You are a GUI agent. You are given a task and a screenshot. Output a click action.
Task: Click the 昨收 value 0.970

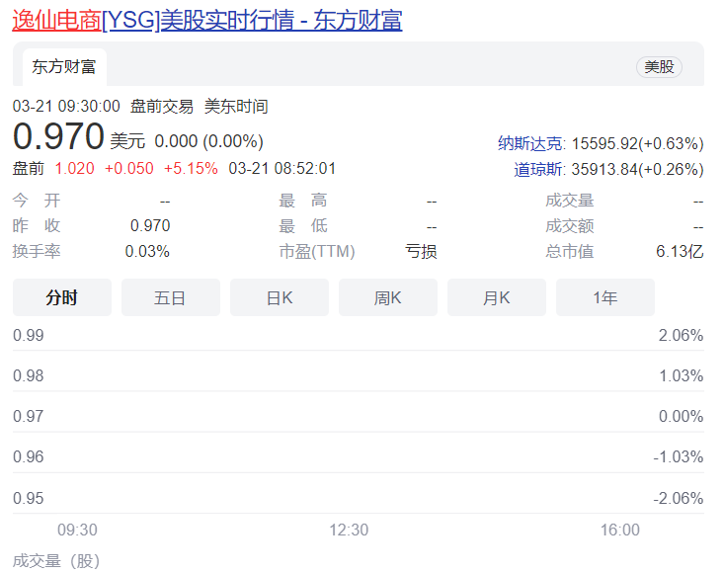pos(150,225)
